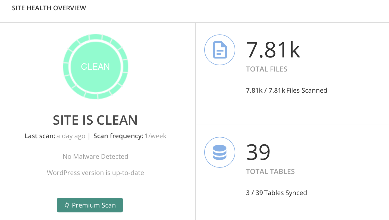Click WordPress version is up-to-date text

click(95, 173)
